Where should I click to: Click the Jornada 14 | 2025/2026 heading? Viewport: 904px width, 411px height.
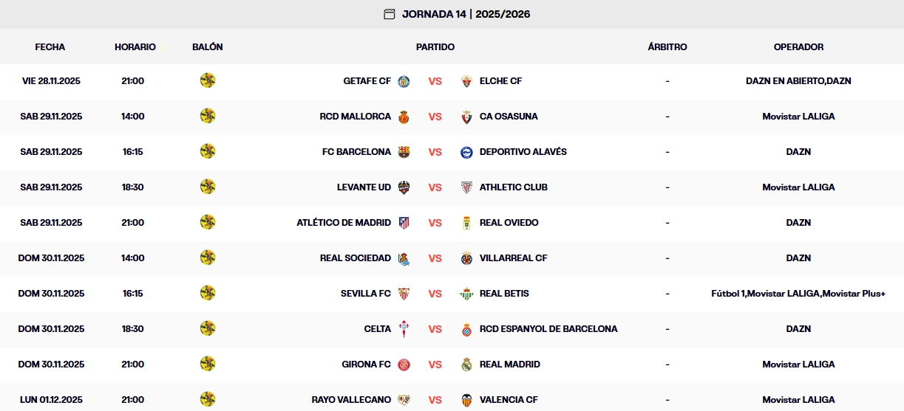pos(466,14)
